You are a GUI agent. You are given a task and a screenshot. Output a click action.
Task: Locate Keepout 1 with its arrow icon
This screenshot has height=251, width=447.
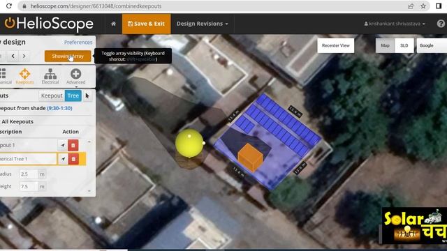click(x=63, y=145)
